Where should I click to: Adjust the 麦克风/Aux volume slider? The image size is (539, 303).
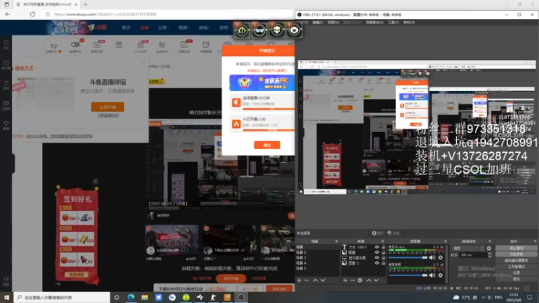point(408,257)
